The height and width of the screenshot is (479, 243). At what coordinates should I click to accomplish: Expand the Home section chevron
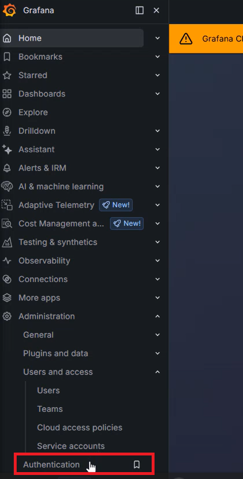click(x=158, y=38)
